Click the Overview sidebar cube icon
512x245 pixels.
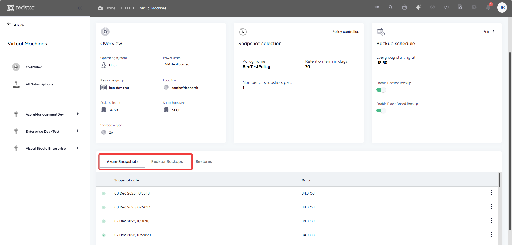tap(16, 67)
